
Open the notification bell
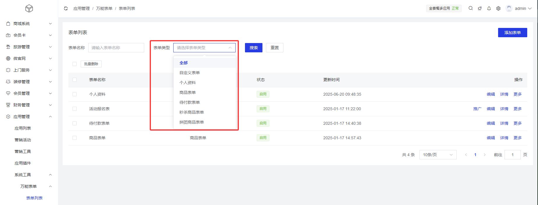(x=489, y=8)
